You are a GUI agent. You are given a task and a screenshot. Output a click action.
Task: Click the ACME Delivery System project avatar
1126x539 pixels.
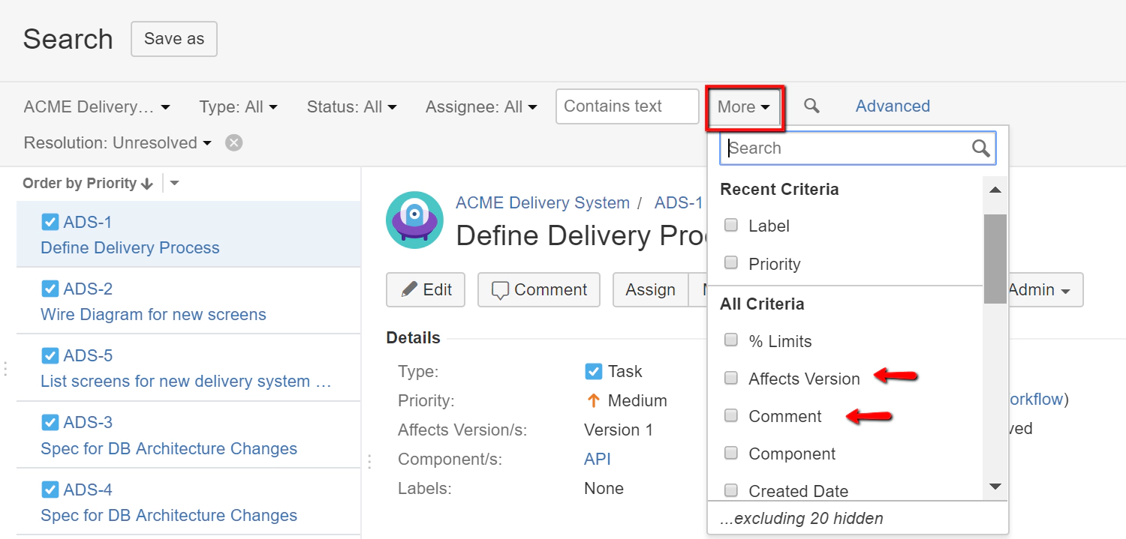[x=414, y=220]
